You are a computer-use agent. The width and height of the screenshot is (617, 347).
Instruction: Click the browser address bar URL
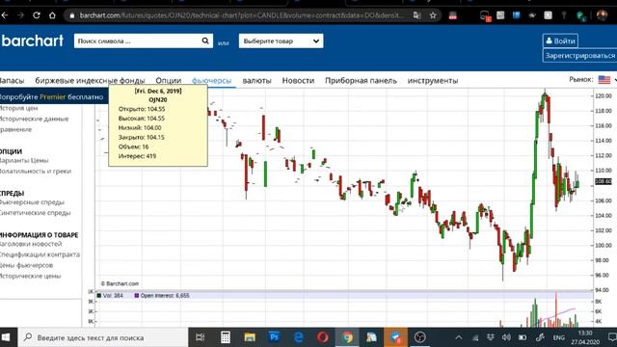[x=241, y=15]
